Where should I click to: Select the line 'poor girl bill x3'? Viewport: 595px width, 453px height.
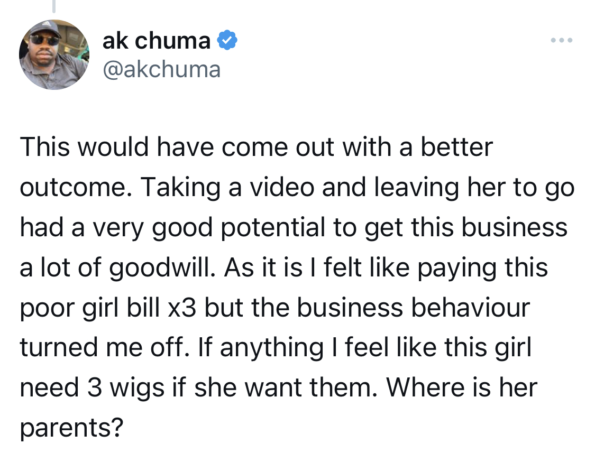pyautogui.click(x=274, y=308)
